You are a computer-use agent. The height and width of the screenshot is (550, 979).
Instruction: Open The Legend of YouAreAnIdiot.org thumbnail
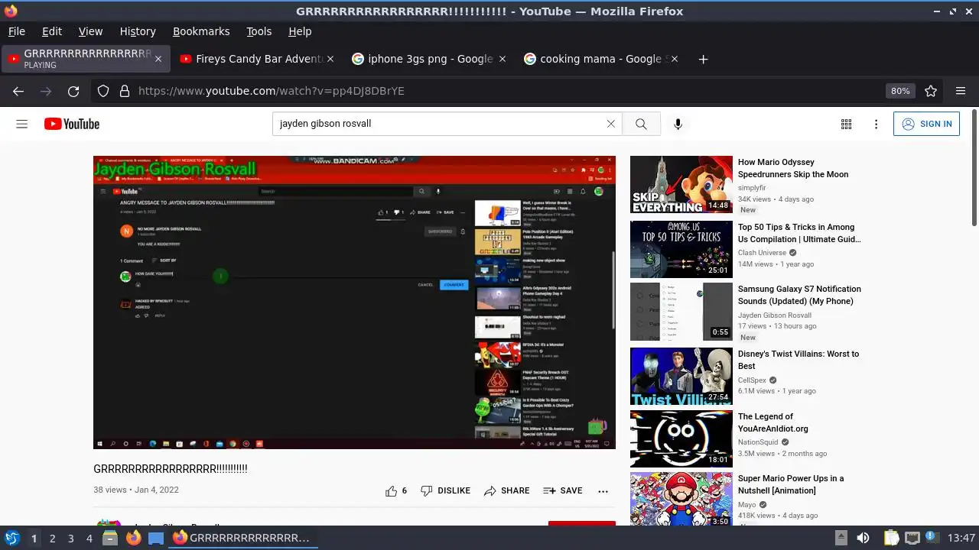pos(681,439)
